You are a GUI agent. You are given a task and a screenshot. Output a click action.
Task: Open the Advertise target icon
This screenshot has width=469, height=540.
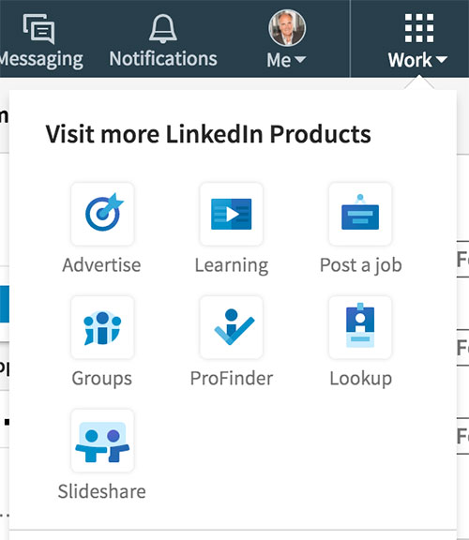[102, 214]
